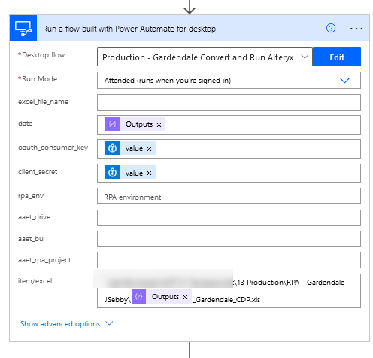373x358 pixels.
Task: Click the Outputs icon in date field
Action: click(x=112, y=124)
